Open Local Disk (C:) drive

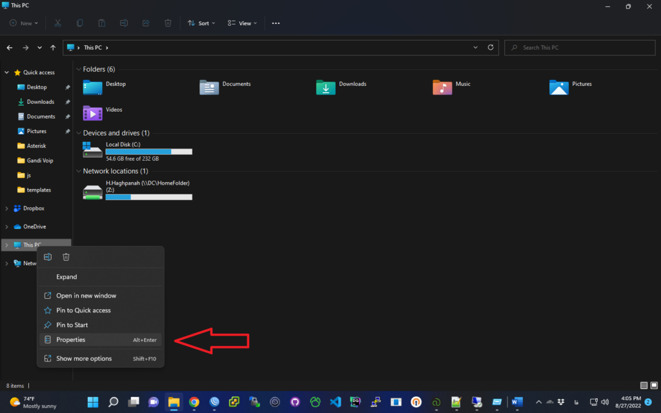pos(92,150)
